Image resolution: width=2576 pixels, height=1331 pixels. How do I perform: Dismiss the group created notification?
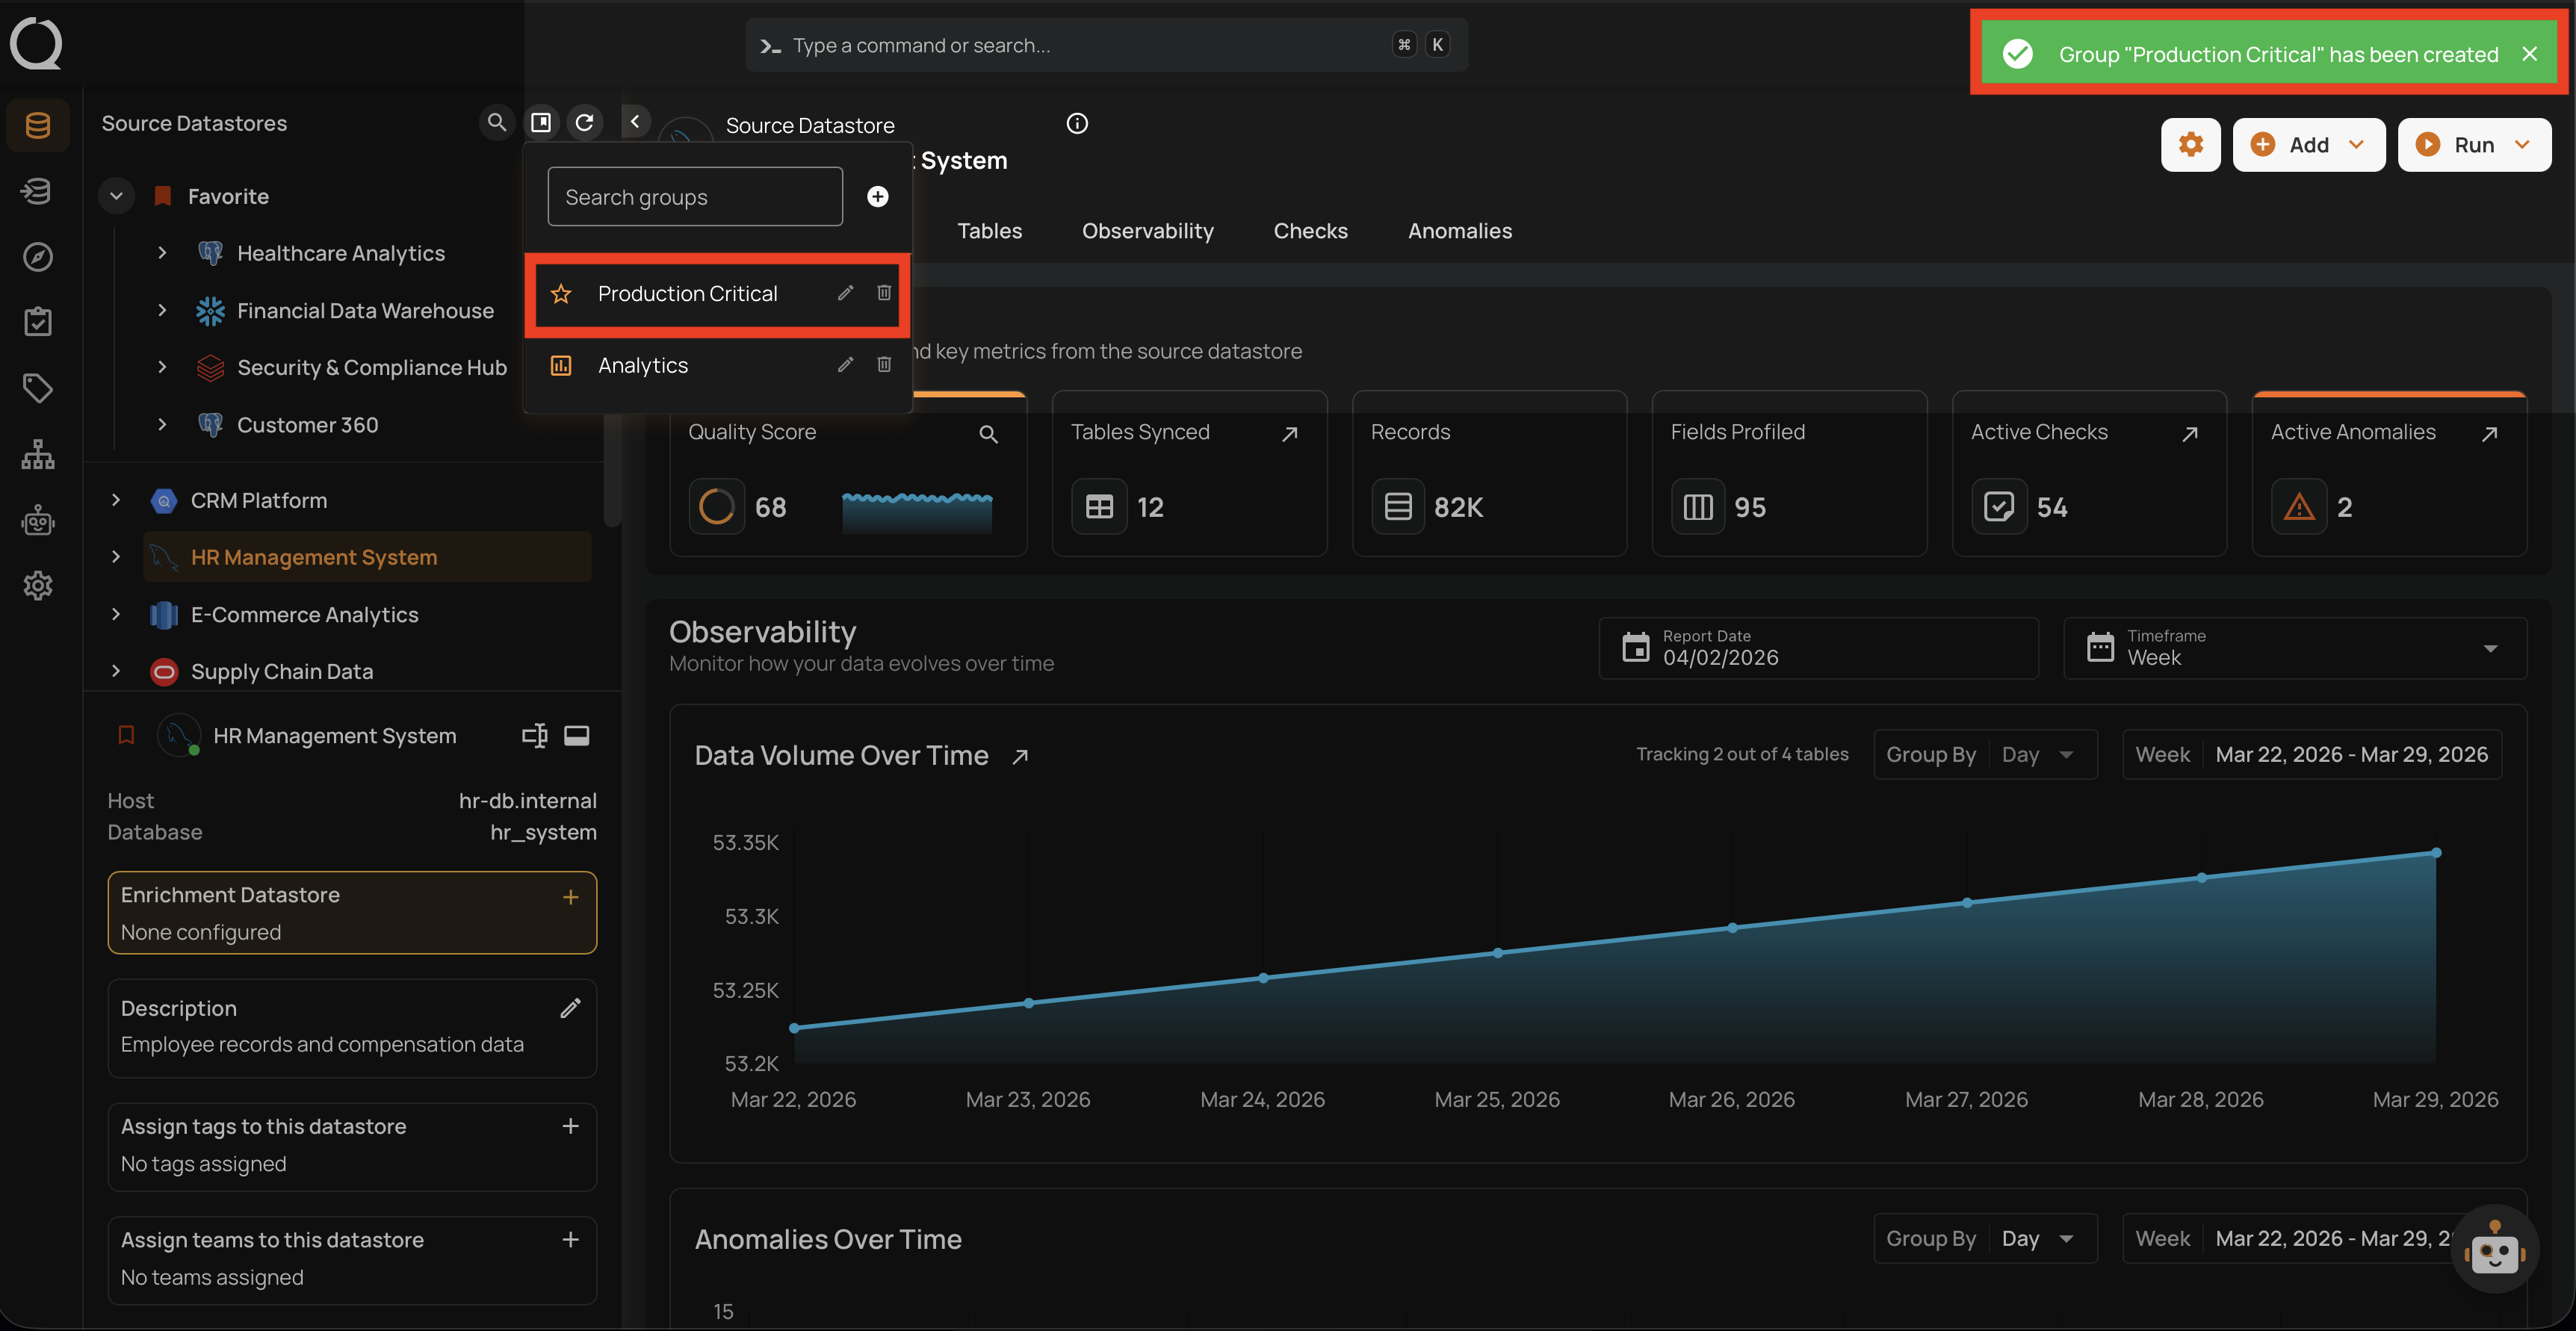2529,54
